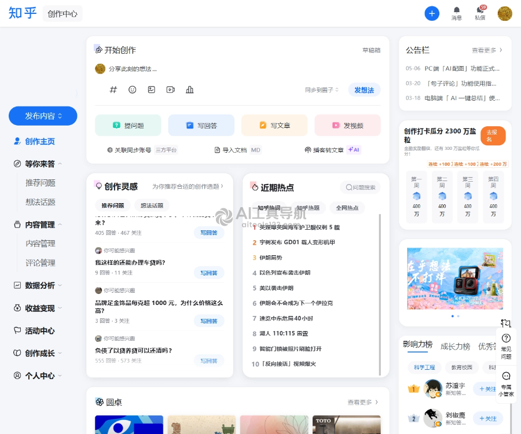Click search icon in 问题搜索 box
The image size is (521, 434).
point(349,187)
